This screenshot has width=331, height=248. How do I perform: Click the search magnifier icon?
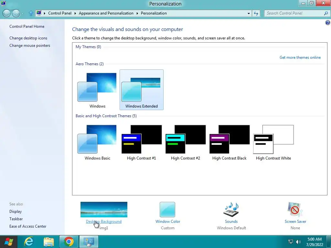(326, 13)
